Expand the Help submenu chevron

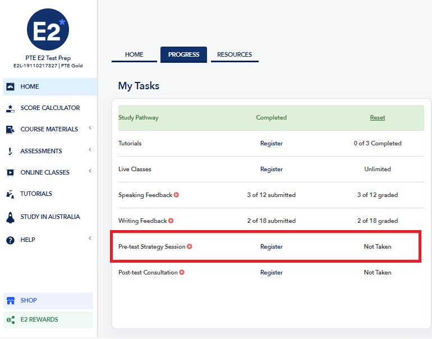[90, 239]
